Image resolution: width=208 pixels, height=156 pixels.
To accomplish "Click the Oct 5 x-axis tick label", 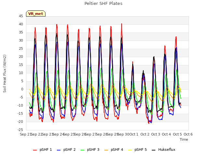I will tap(177, 134).
